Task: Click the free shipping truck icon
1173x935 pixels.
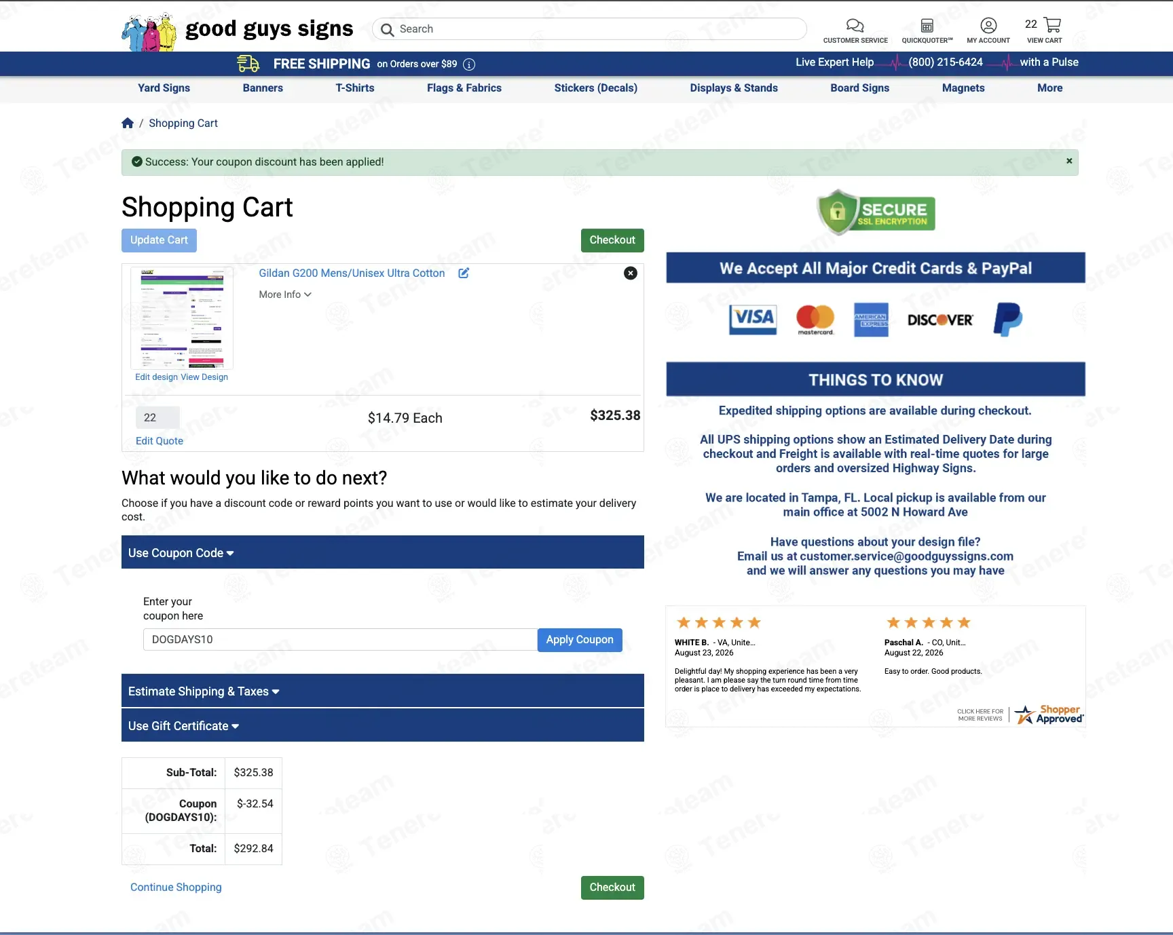Action: point(248,64)
